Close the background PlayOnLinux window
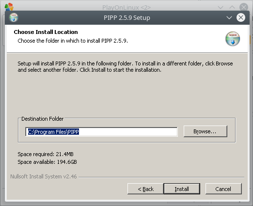Screen dimensions: 253x206 click(244, 7)
